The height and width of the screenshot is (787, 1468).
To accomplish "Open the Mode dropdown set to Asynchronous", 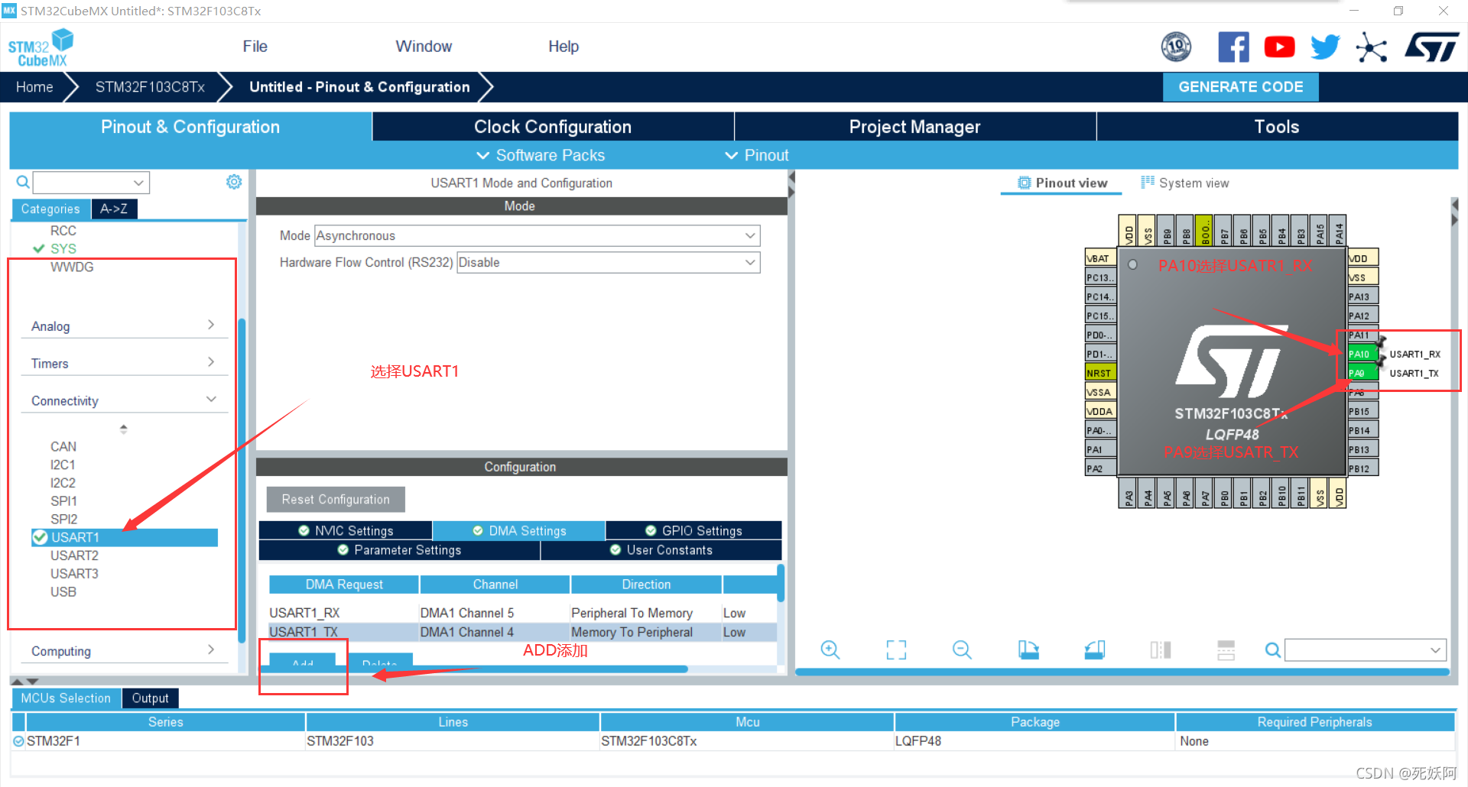I will [x=538, y=236].
